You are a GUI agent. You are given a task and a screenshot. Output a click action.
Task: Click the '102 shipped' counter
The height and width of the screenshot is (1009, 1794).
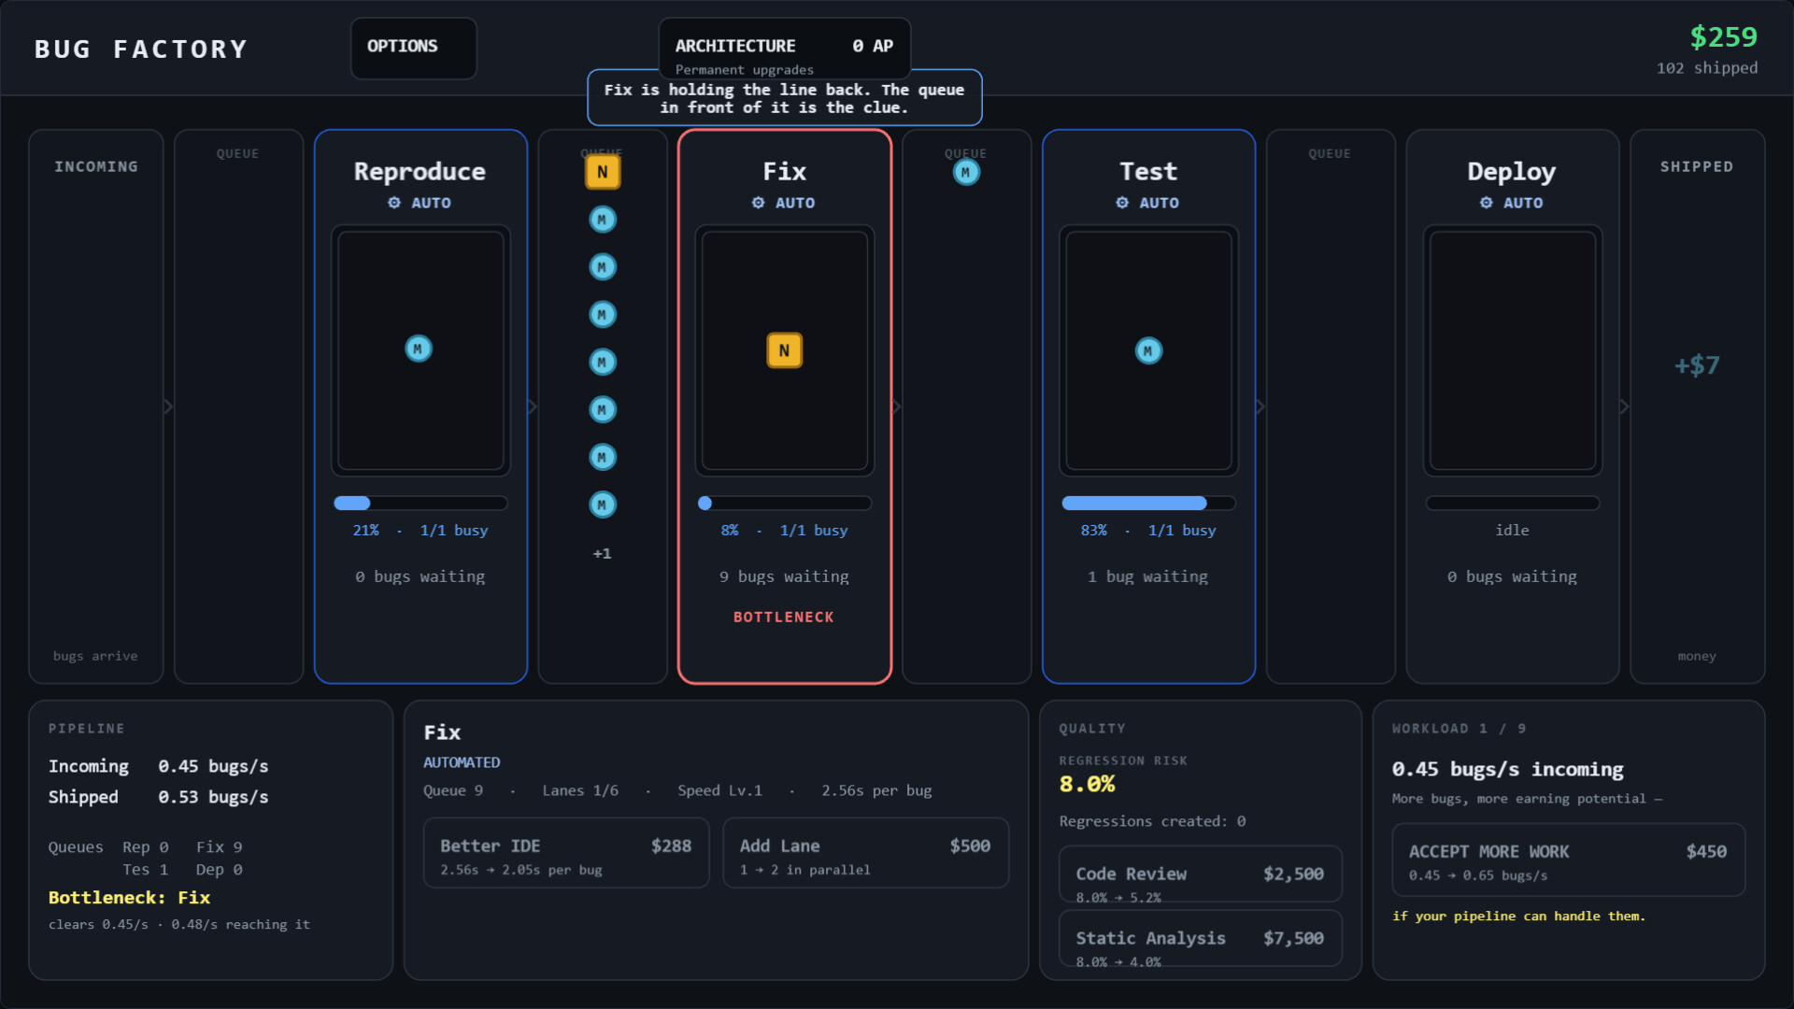click(1707, 68)
